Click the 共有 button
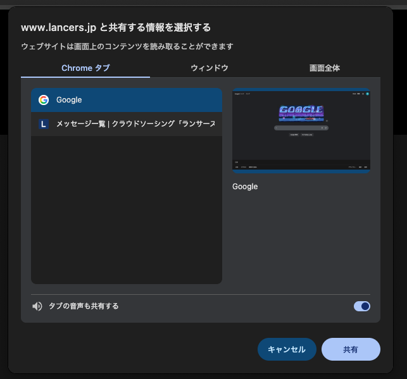407x379 pixels. pyautogui.click(x=351, y=349)
